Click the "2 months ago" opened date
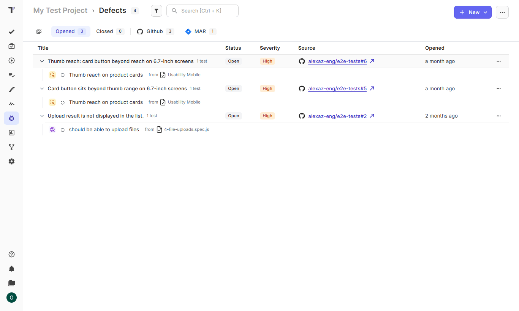 (441, 116)
